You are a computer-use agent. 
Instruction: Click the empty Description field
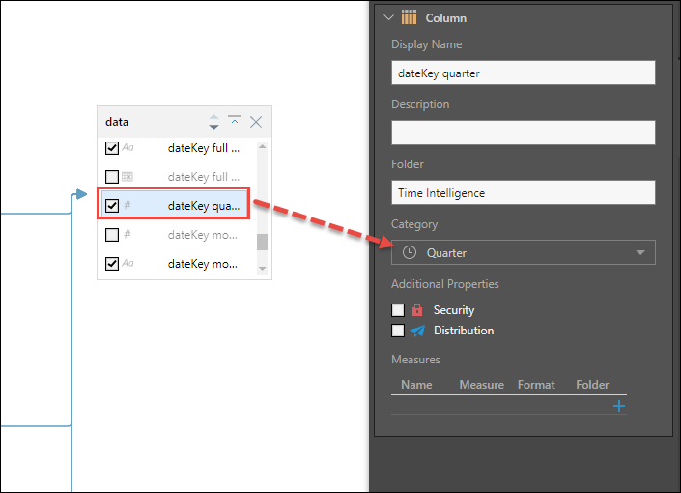coord(523,132)
